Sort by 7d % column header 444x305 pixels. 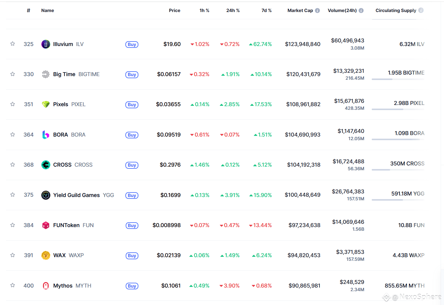coord(266,11)
